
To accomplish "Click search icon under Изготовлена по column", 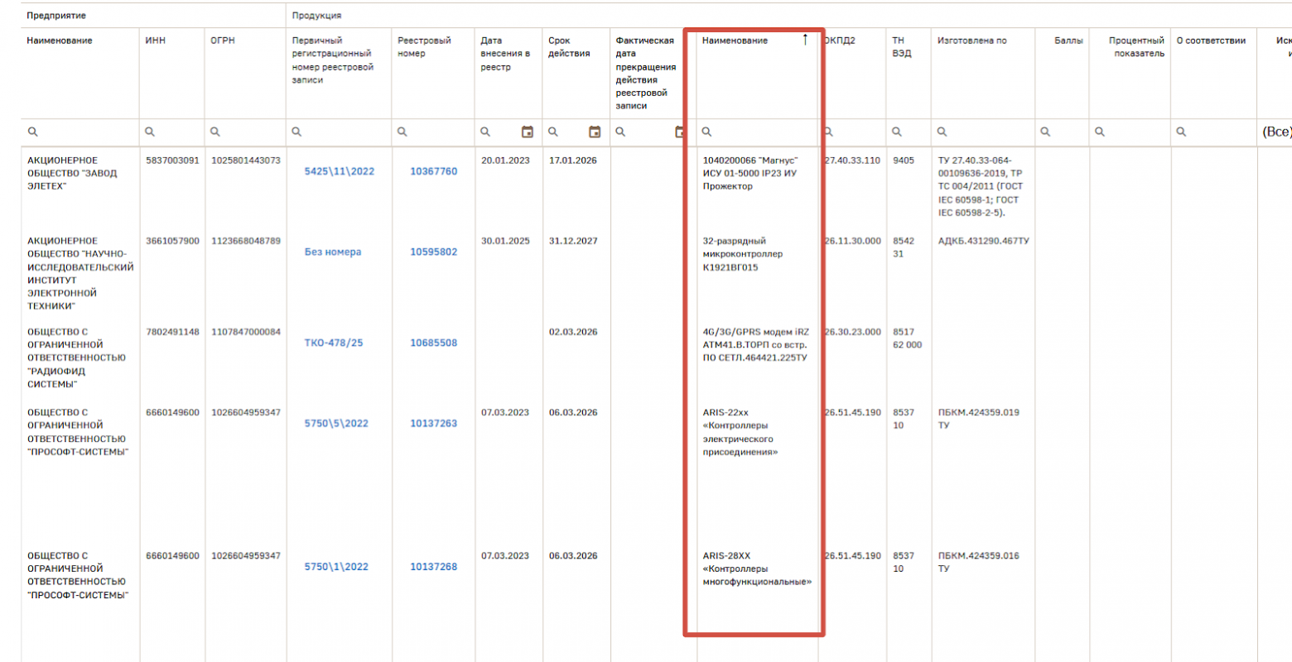I will tap(942, 132).
